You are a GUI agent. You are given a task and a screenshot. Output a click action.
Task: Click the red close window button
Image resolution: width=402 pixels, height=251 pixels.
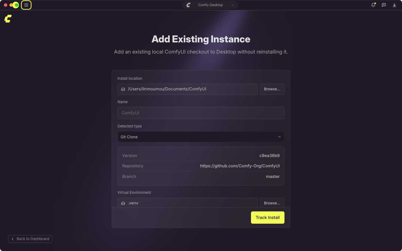[x=6, y=5]
